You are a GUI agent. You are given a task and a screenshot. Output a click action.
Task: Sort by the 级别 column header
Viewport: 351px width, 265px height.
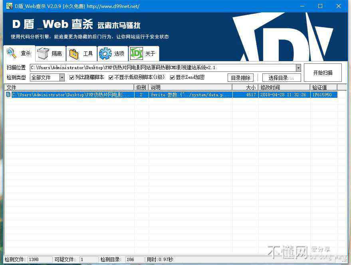(x=141, y=87)
